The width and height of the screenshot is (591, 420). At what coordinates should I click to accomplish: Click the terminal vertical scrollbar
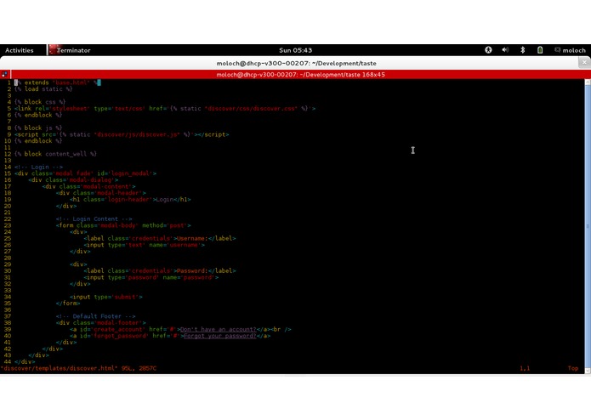click(588, 226)
